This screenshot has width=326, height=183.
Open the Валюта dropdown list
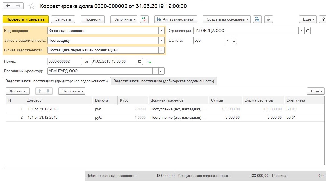click(x=228, y=41)
